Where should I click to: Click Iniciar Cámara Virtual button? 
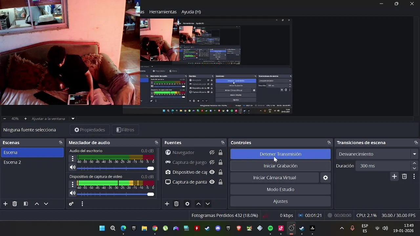(275, 178)
